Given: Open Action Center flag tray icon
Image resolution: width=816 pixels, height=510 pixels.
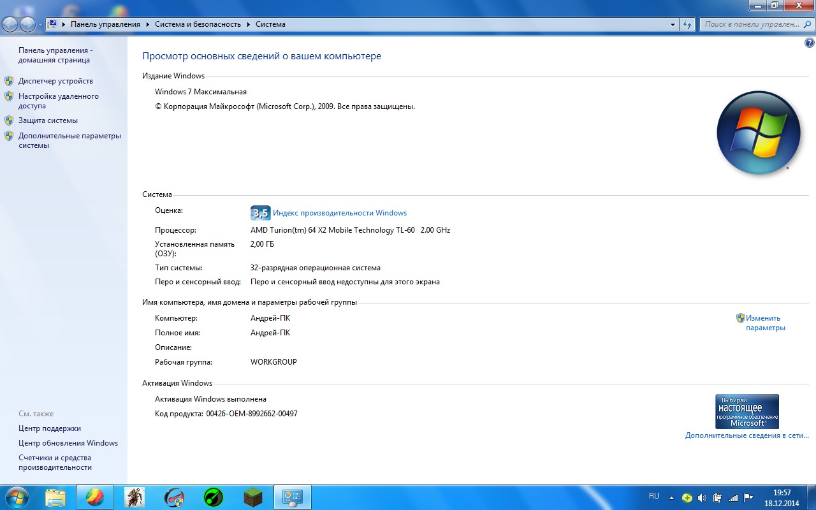Looking at the screenshot, I should (x=748, y=497).
